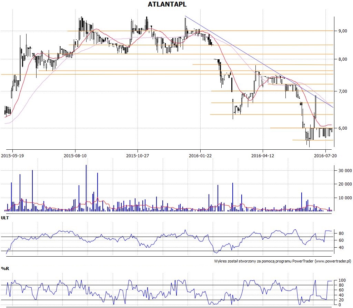Click the %R axis value 20
The image size is (353, 308).
click(341, 300)
